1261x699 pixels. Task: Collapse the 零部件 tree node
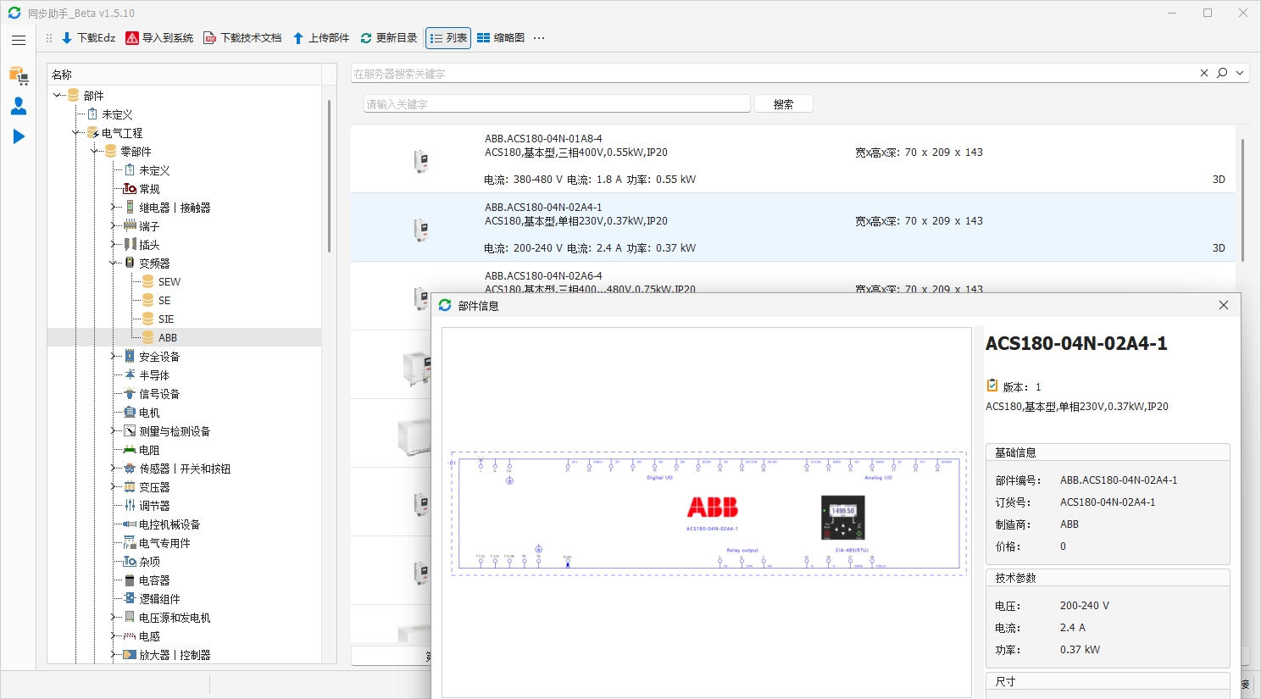tap(95, 152)
